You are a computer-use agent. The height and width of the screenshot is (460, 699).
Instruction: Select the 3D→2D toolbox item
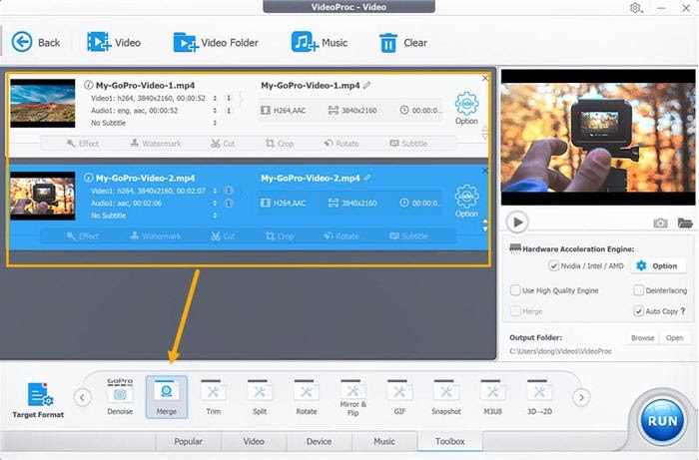click(x=539, y=396)
